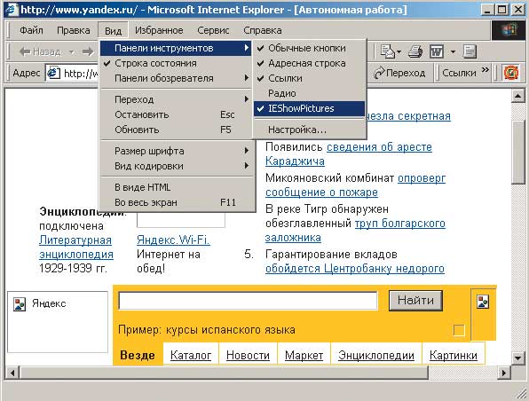Open the 'Избранное' menu
The width and height of the screenshot is (529, 401).
159,30
